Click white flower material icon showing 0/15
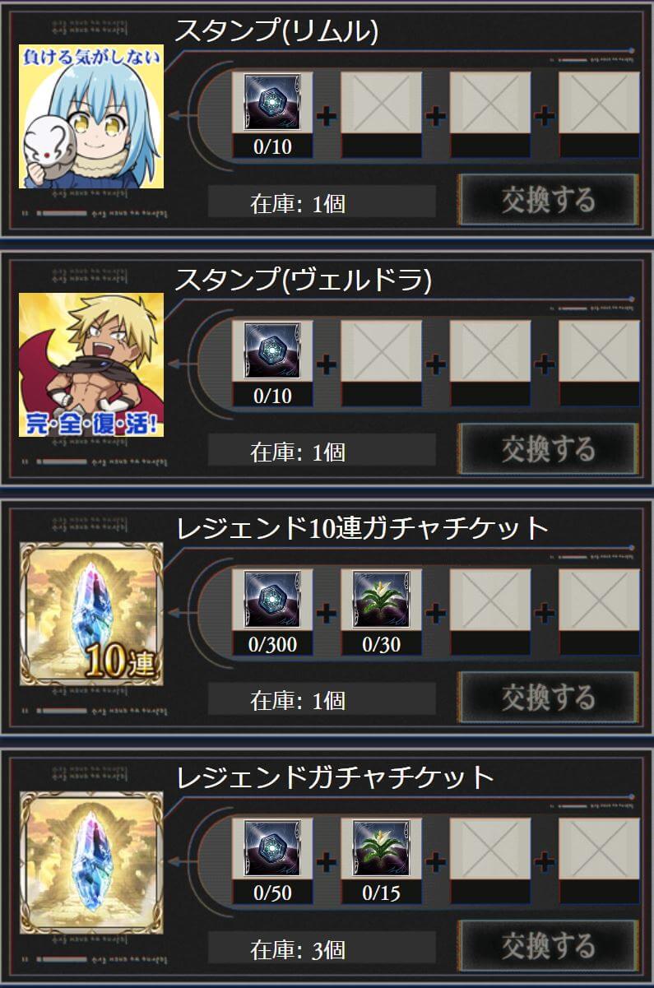This screenshot has height=988, width=654. point(381,848)
